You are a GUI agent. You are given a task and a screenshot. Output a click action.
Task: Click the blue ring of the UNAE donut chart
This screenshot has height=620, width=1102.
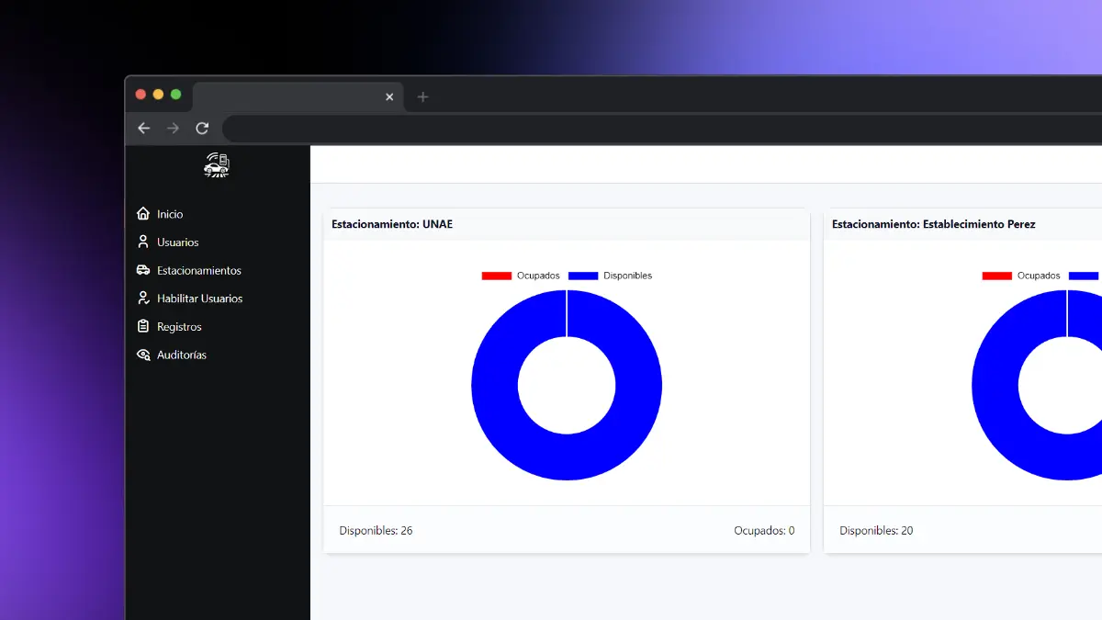click(x=496, y=386)
